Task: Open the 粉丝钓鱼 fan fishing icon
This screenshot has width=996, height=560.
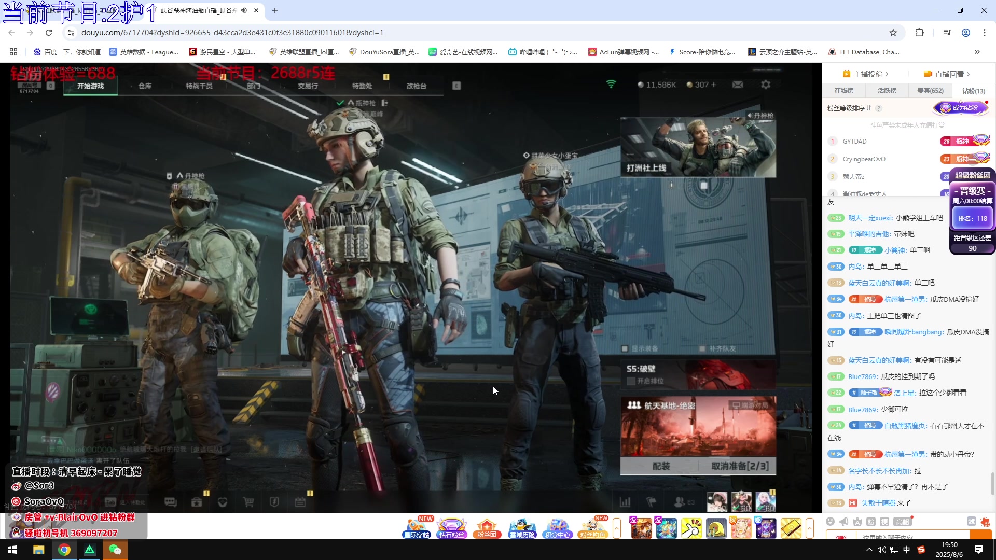Action: point(592,528)
